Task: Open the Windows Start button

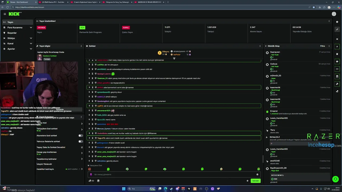Action: point(124,189)
